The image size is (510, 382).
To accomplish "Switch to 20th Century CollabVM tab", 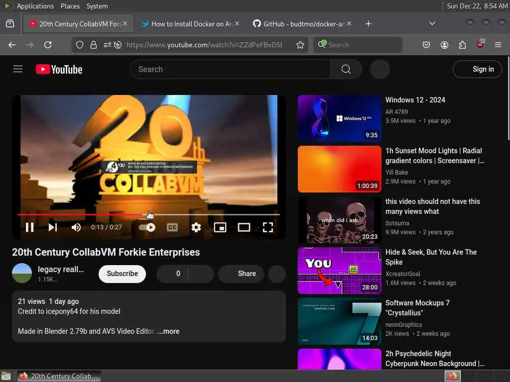I will point(78,24).
